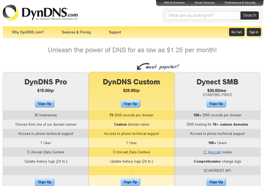Click the Dynect SMB plan heading
This screenshot has height=186, width=264.
217,82
